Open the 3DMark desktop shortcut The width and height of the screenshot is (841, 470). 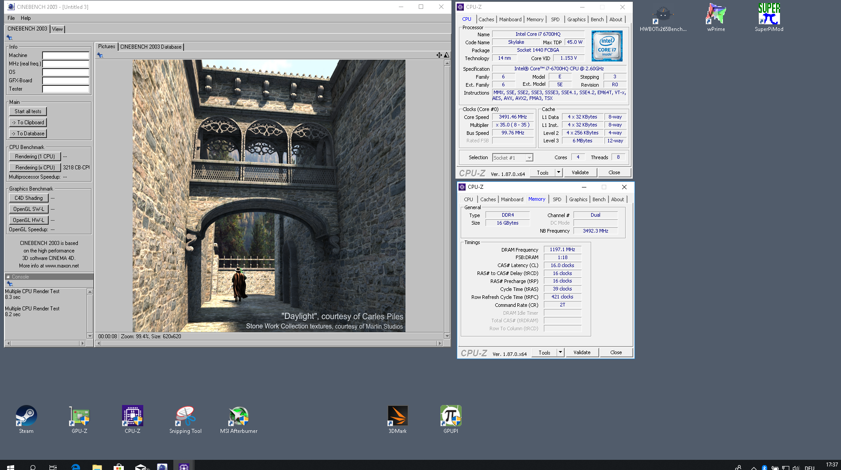pos(398,419)
